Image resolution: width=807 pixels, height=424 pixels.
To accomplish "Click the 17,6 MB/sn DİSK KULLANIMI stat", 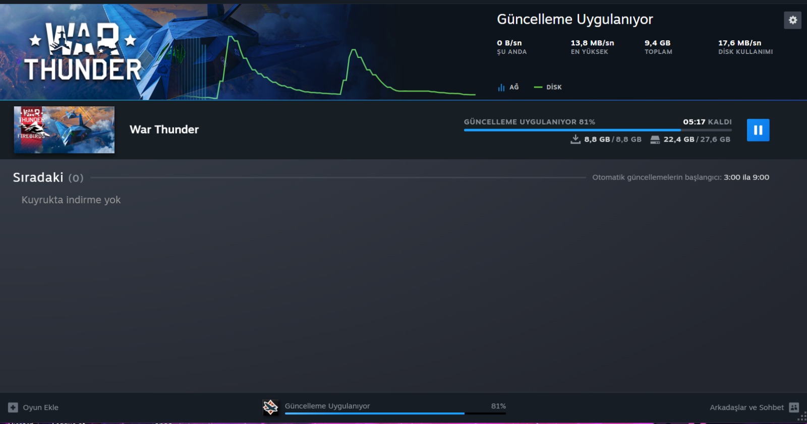I will [745, 47].
